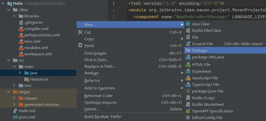Click the resources folder icon

[27, 79]
